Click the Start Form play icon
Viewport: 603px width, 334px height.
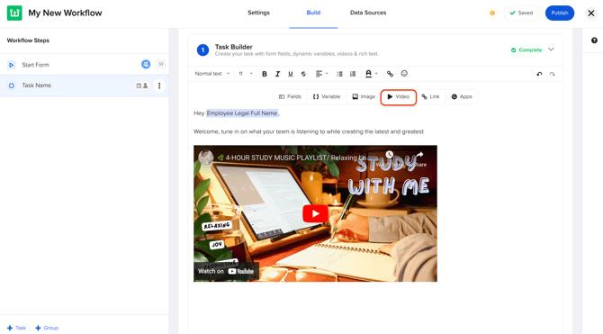coord(12,65)
